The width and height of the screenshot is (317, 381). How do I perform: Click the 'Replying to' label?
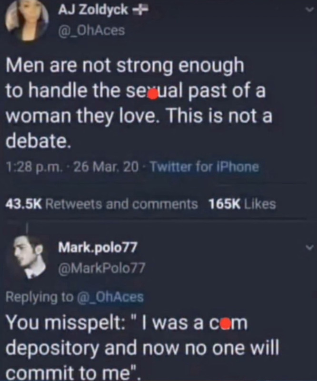[39, 297]
